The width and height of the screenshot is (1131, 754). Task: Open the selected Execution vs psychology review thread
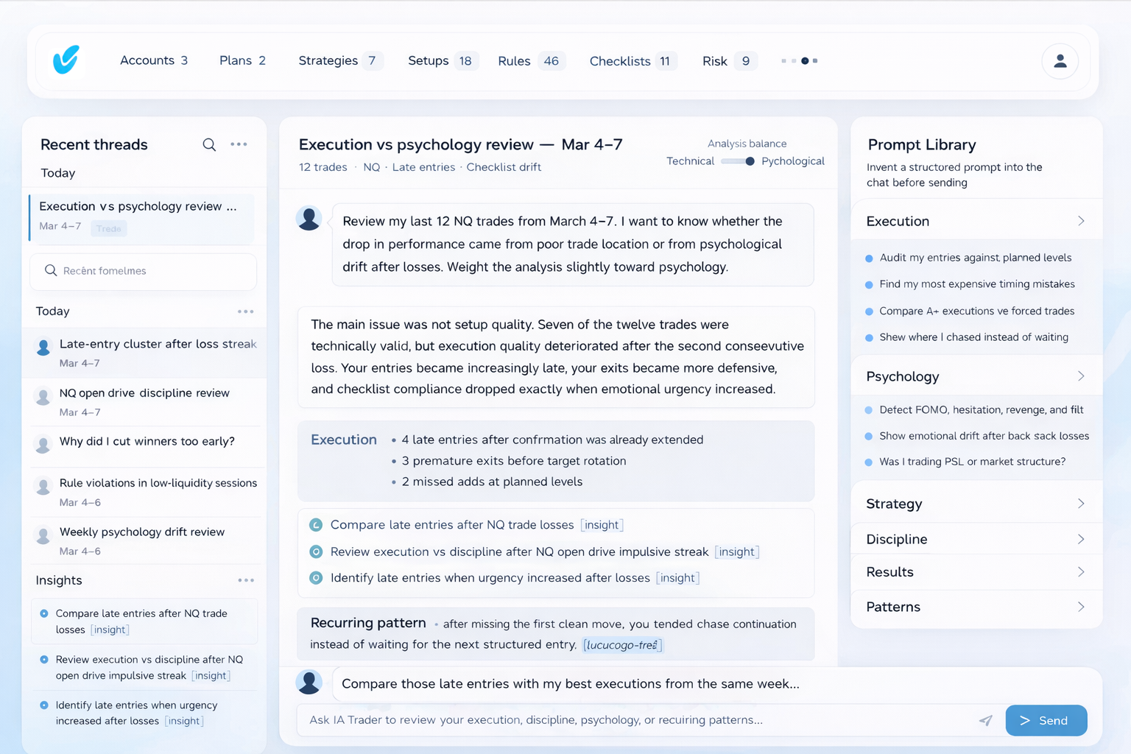coord(141,217)
